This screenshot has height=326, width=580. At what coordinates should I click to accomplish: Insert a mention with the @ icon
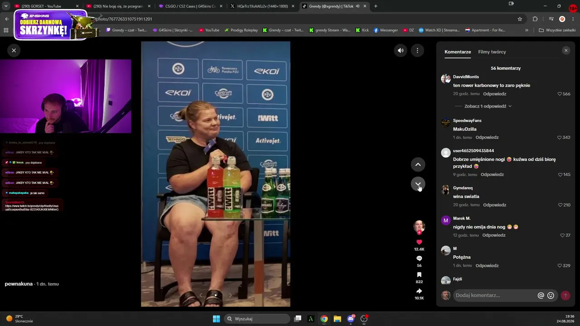pyautogui.click(x=541, y=295)
